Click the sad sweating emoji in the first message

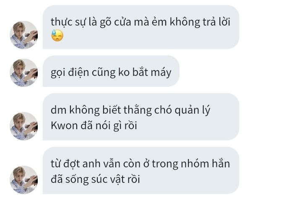point(57,35)
